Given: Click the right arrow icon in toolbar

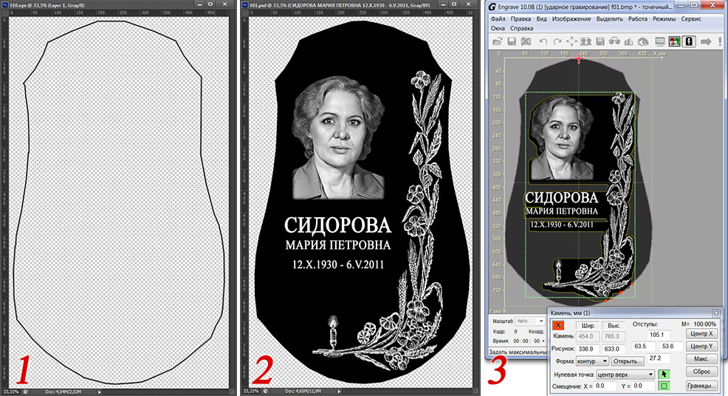Looking at the screenshot, I should click(704, 41).
